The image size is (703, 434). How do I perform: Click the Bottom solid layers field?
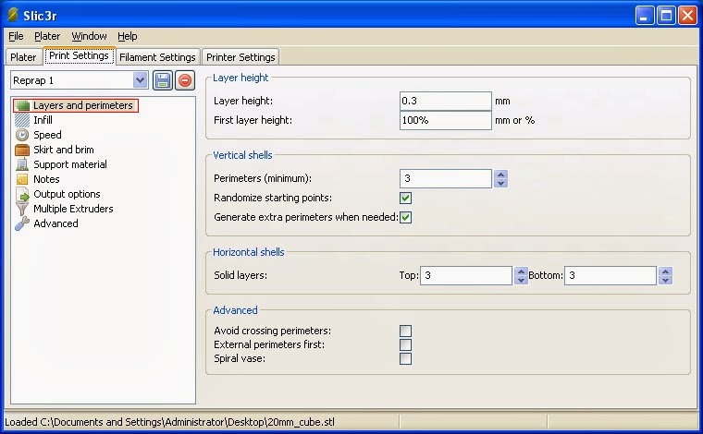tap(610, 275)
